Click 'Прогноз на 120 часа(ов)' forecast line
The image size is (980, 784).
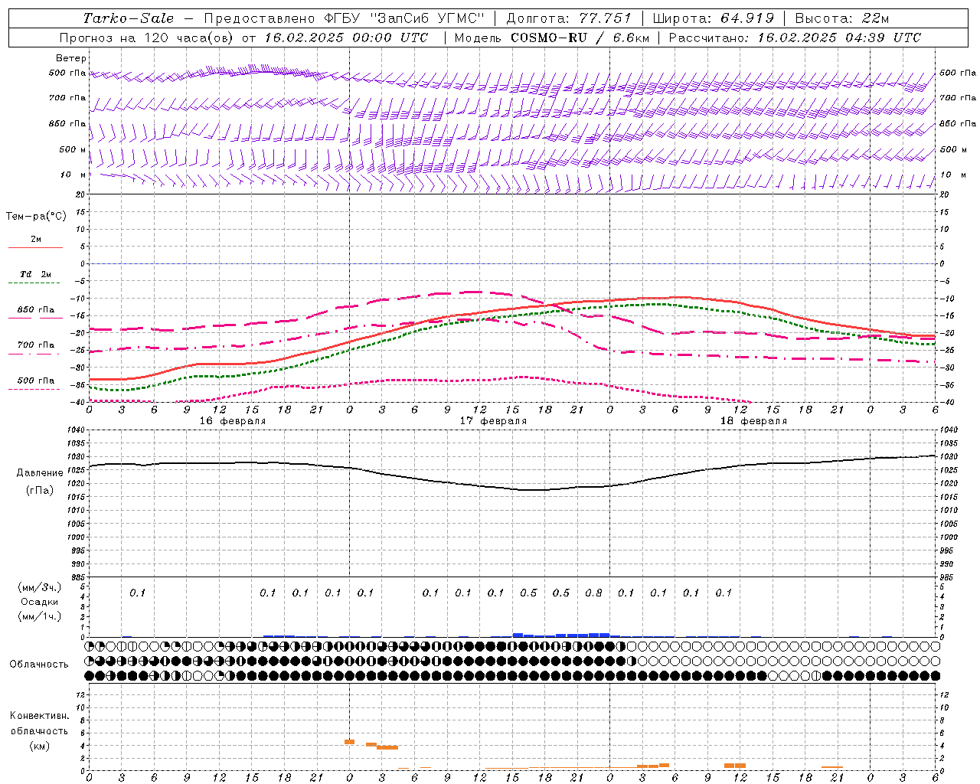pyautogui.click(x=147, y=38)
